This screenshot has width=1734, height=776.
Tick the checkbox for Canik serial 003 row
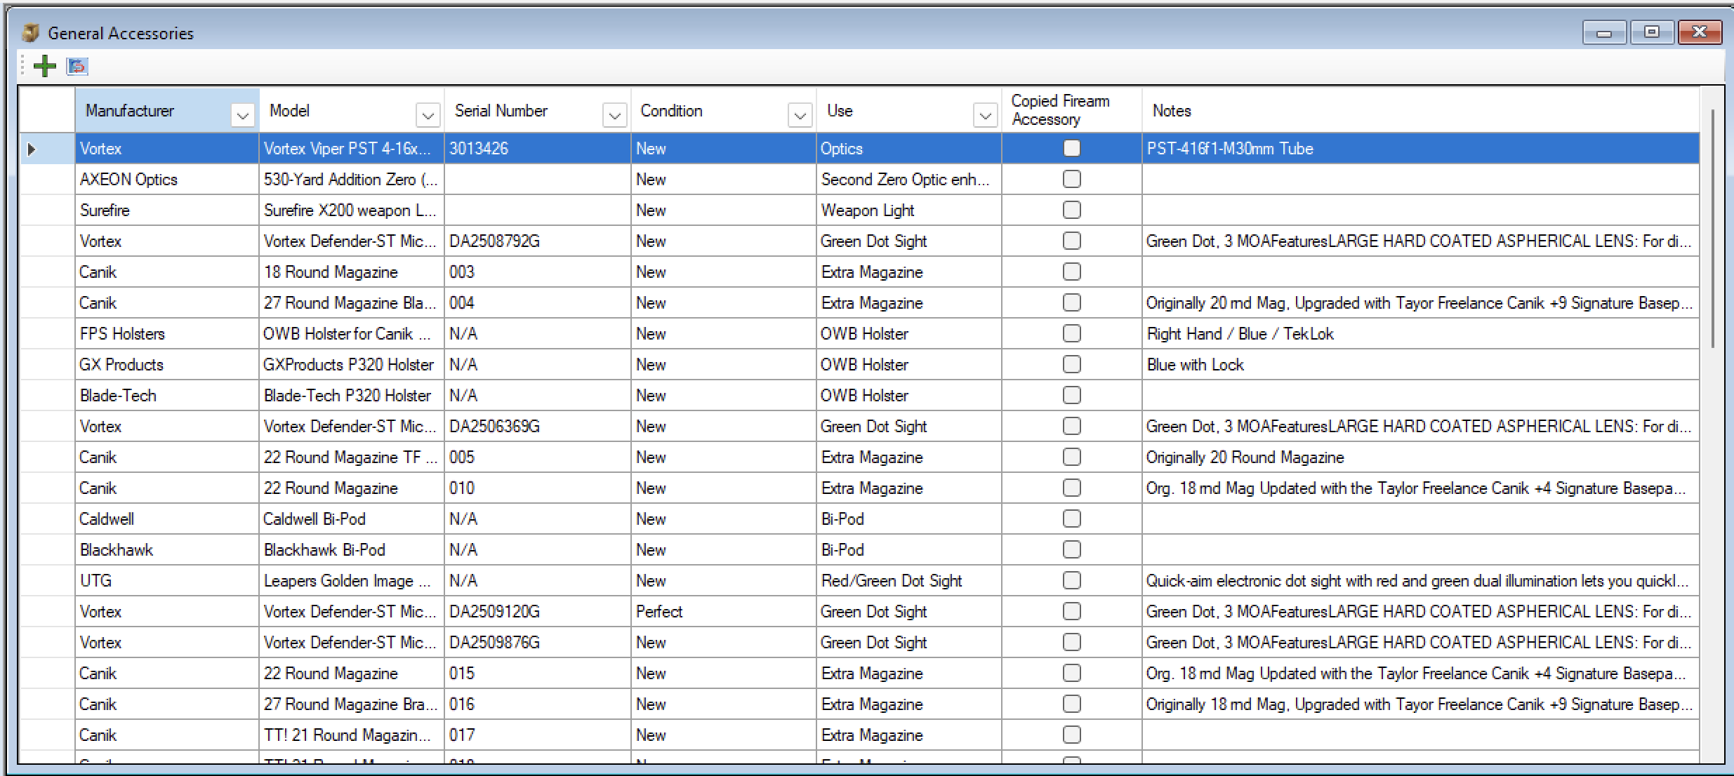[x=1072, y=272]
